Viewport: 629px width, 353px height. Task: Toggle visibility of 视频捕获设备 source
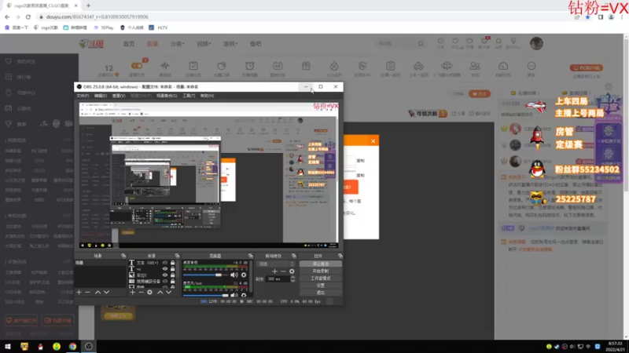pos(165,282)
